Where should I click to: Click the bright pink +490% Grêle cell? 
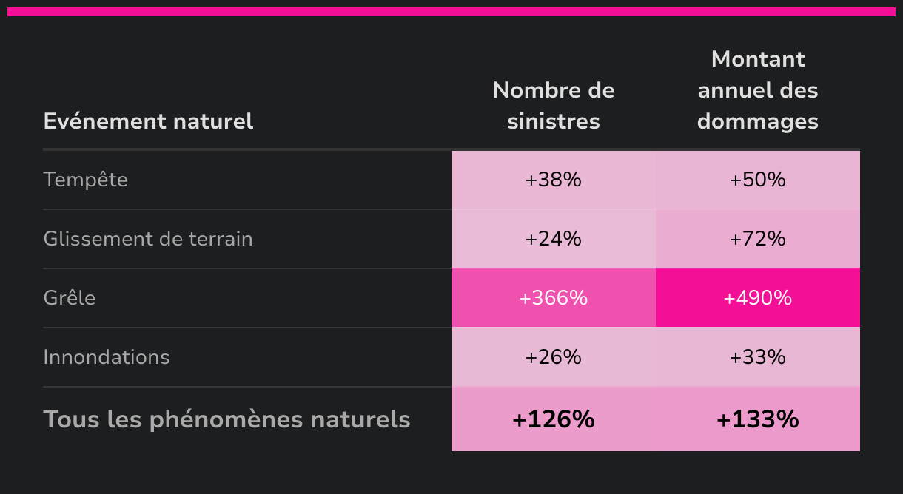[757, 298]
